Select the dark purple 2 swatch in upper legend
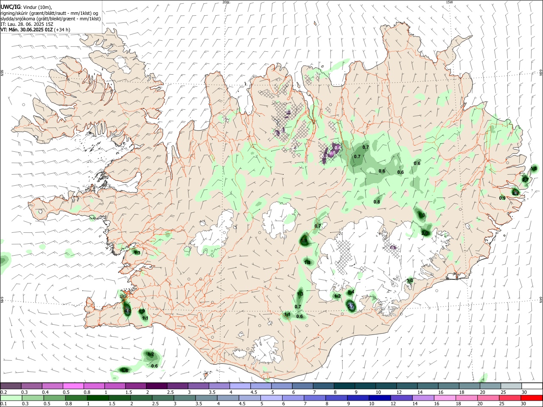543x407 pixels. pyautogui.click(x=156, y=386)
